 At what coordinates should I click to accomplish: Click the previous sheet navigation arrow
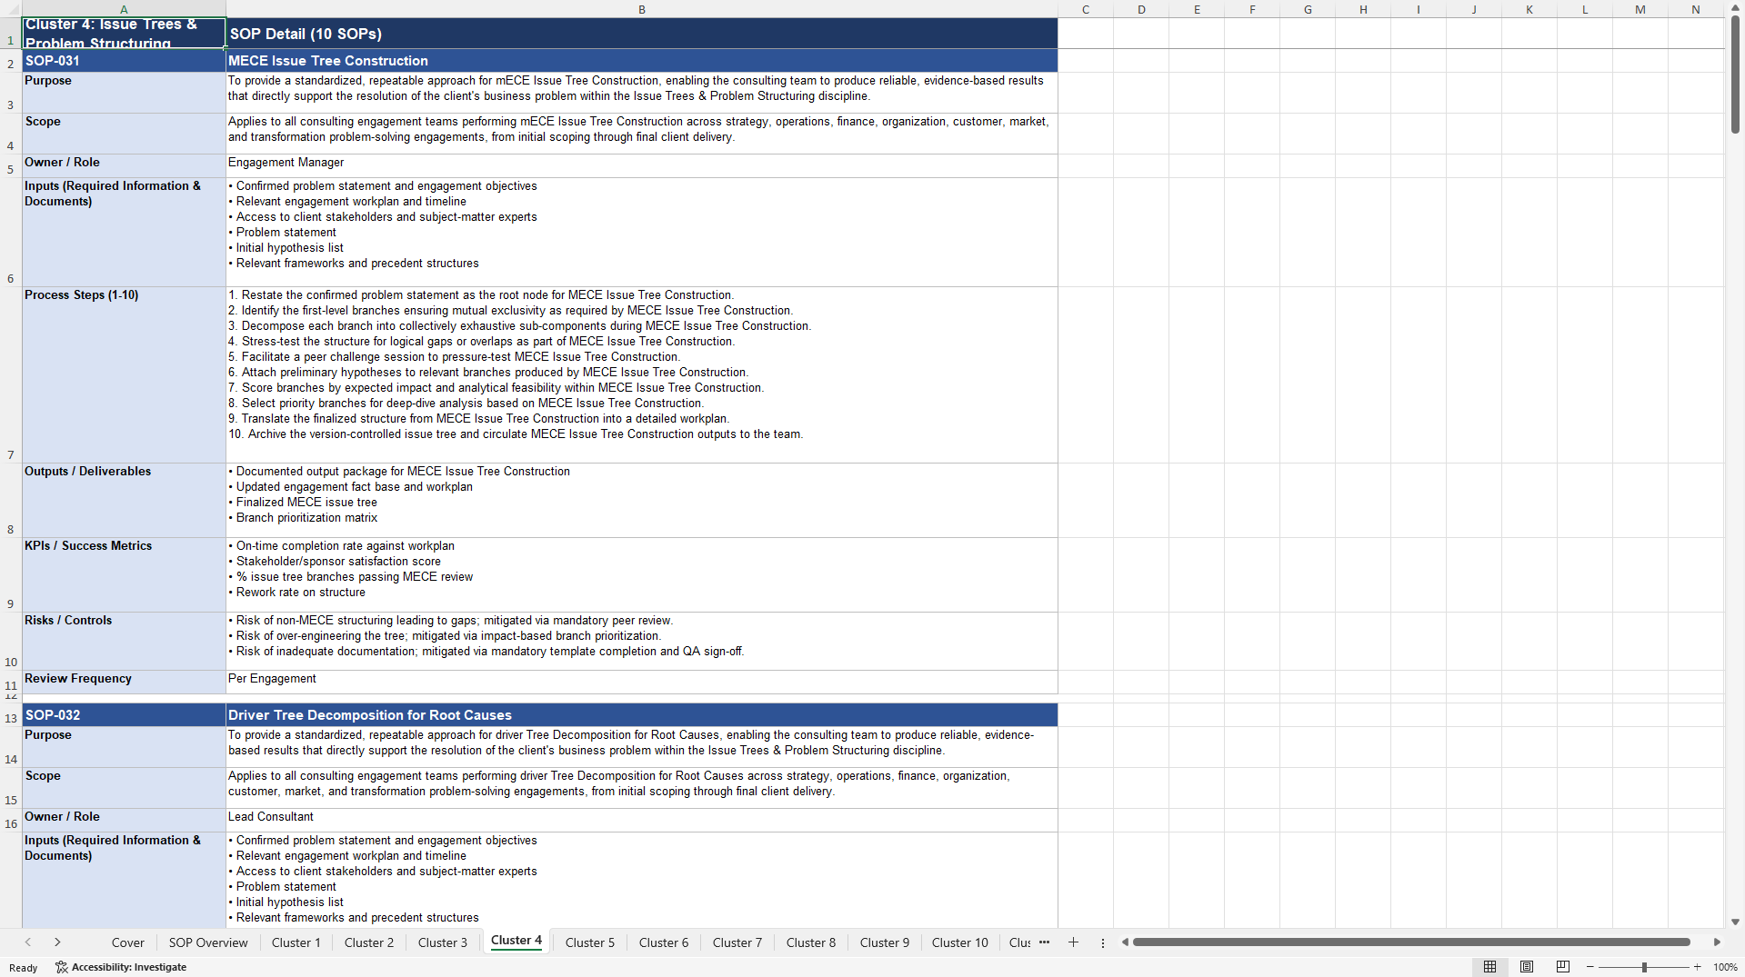pyautogui.click(x=28, y=942)
